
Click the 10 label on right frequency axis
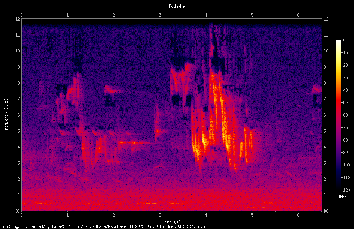(x=326, y=51)
